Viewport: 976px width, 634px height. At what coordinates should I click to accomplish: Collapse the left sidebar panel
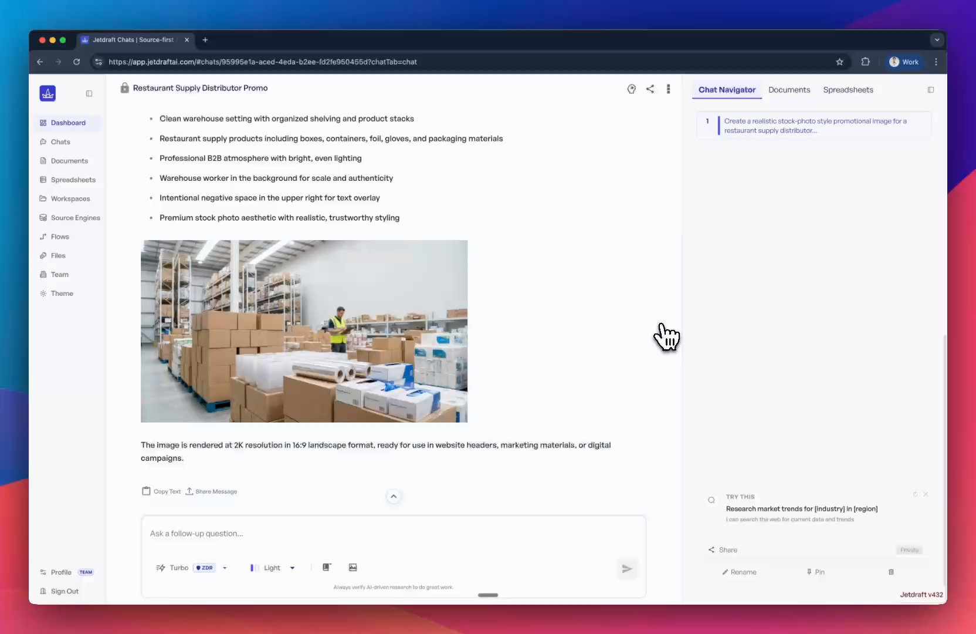89,93
